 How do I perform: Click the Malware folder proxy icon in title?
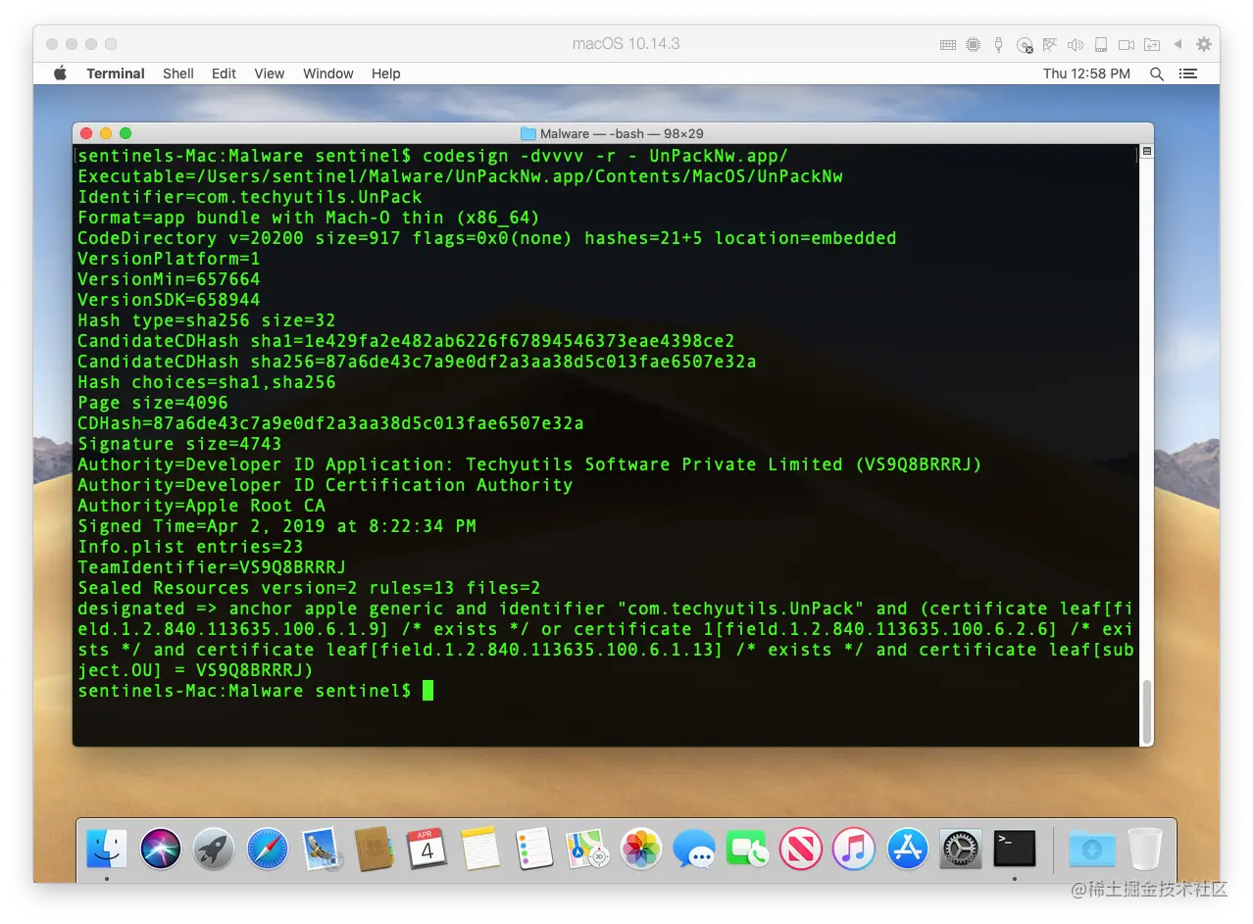(x=528, y=133)
